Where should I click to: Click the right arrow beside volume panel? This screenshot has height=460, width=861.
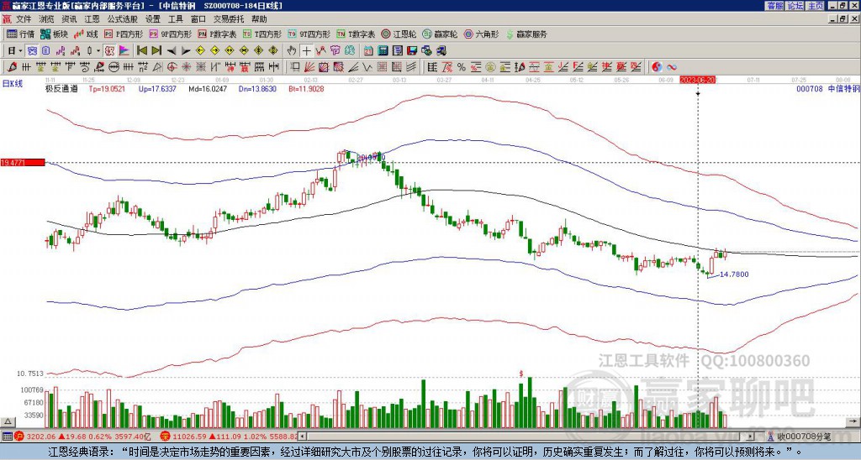[x=853, y=421]
